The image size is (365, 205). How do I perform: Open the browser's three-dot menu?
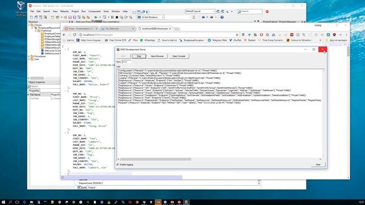pyautogui.click(x=346, y=35)
